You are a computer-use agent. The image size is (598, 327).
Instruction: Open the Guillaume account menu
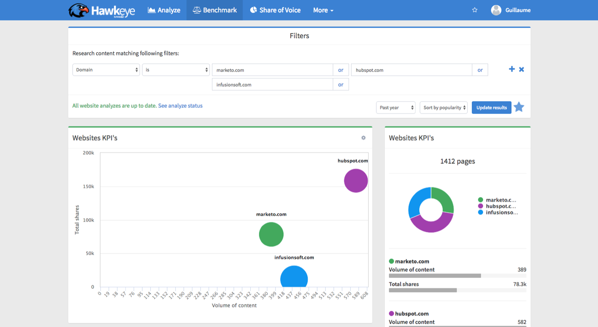pyautogui.click(x=518, y=10)
